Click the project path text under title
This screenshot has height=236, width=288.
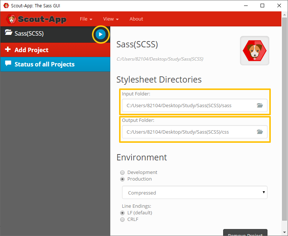(160, 59)
